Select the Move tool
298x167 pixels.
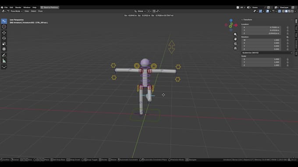click(x=4, y=33)
